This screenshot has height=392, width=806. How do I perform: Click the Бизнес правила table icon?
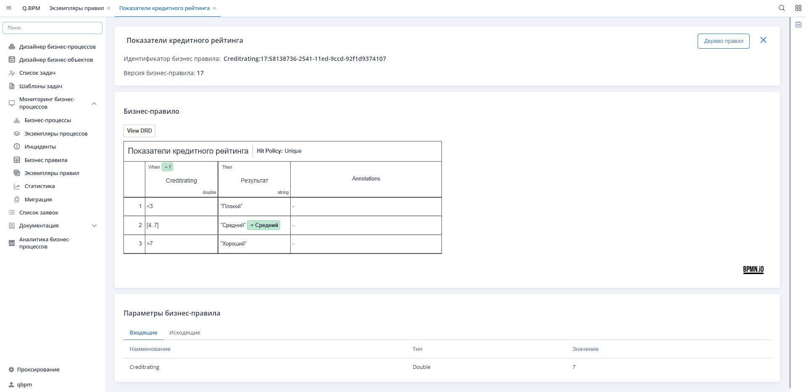click(17, 160)
